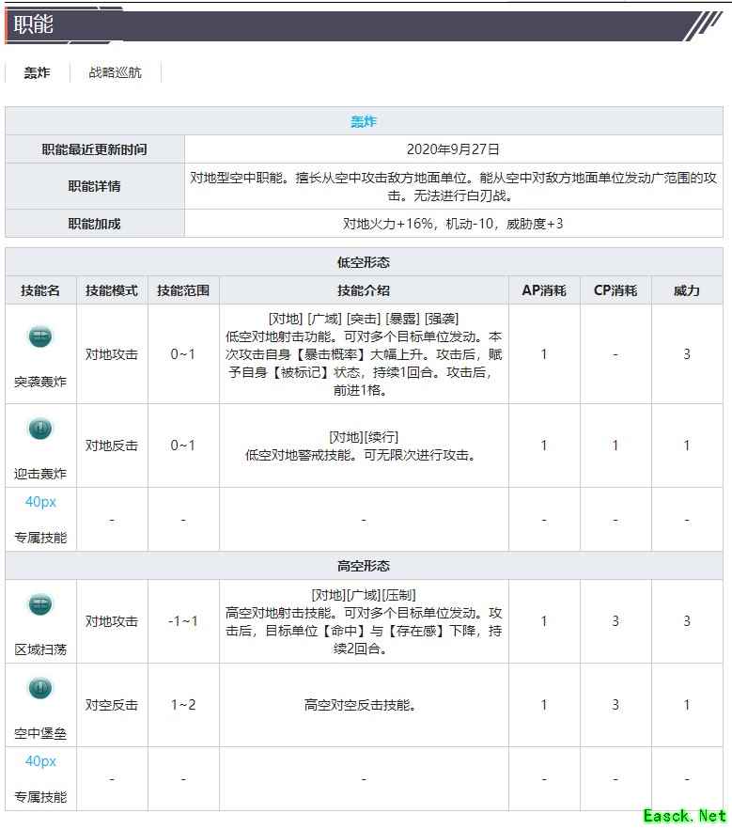Click the Easck.Net watermark
732x829 pixels.
(684, 816)
